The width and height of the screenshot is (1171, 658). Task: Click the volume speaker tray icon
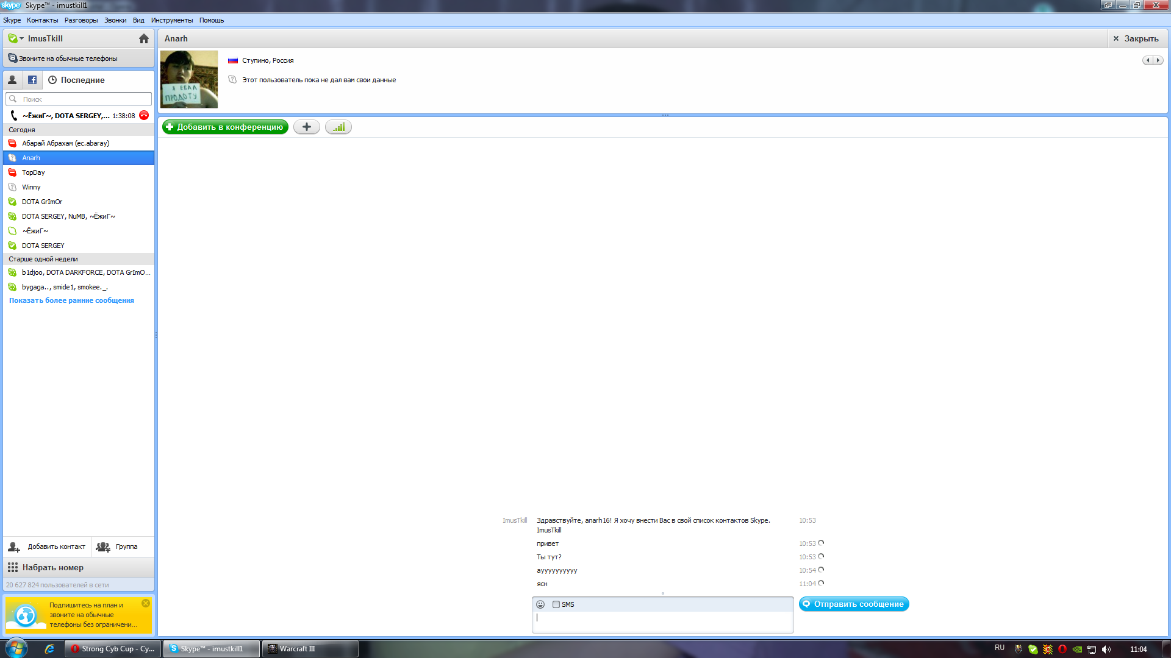(x=1106, y=649)
